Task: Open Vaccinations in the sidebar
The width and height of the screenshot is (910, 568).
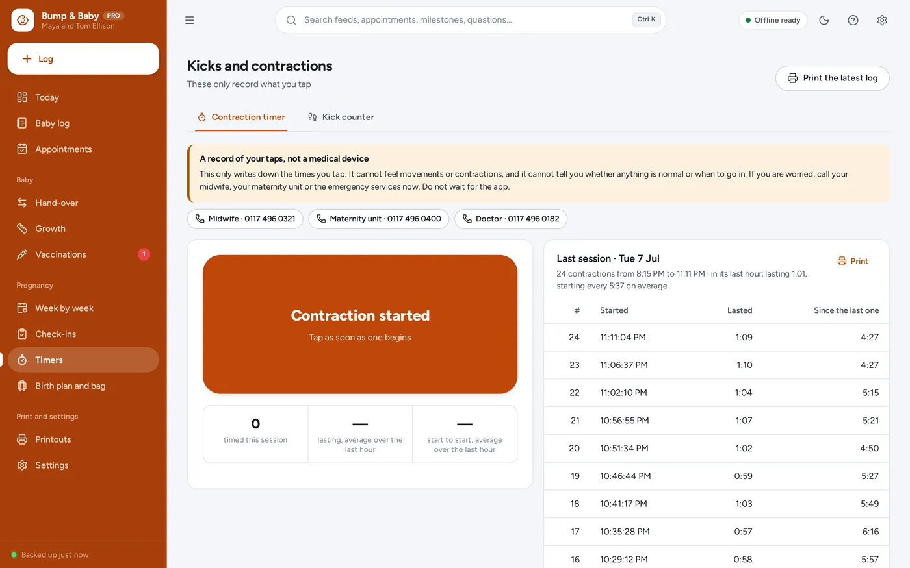Action: (83, 254)
